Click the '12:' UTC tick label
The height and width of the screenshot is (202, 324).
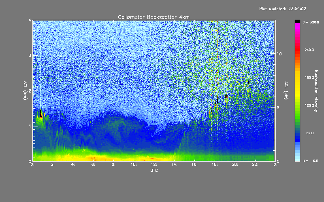tap(154, 164)
